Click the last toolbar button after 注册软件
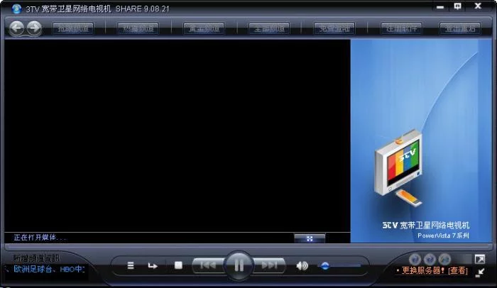The image size is (497, 288). [460, 29]
